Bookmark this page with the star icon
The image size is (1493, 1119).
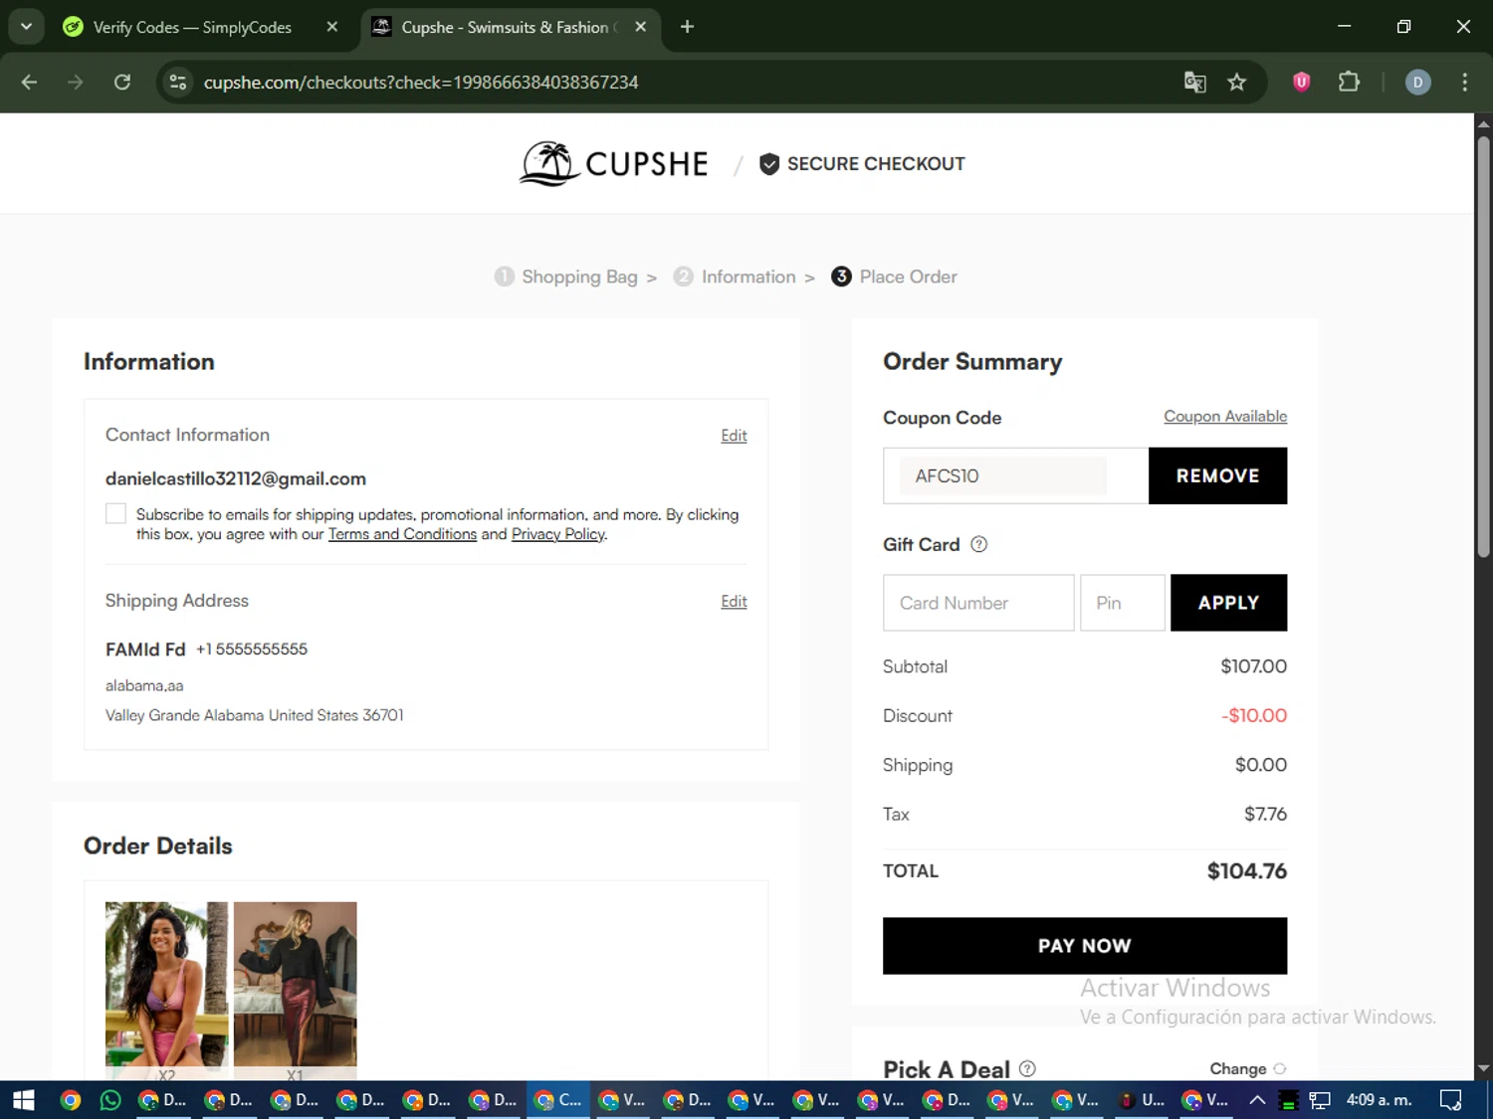[x=1237, y=83]
